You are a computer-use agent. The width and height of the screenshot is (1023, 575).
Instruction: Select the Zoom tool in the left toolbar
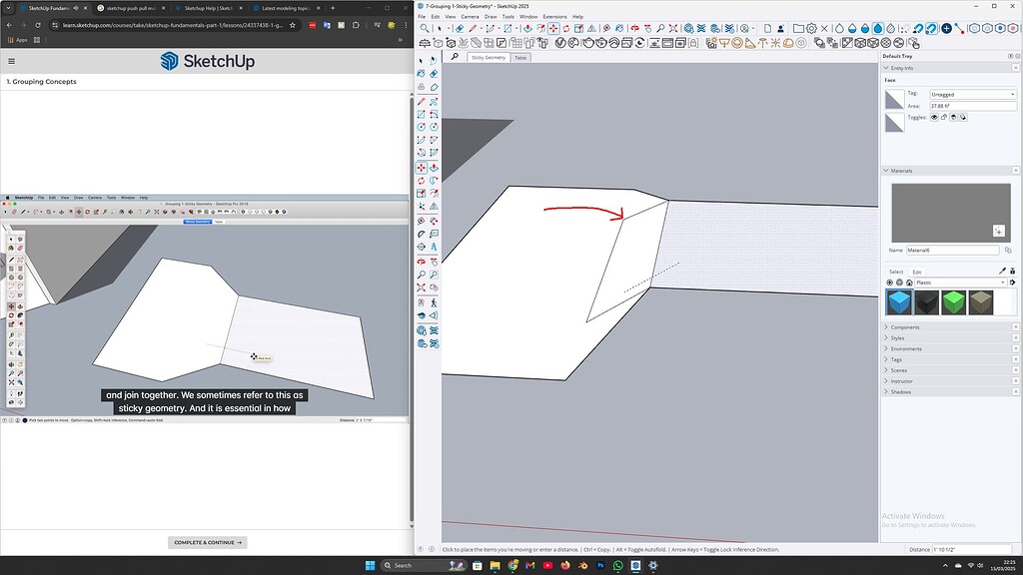click(x=421, y=272)
